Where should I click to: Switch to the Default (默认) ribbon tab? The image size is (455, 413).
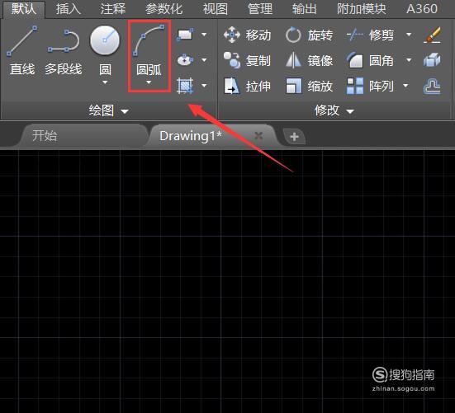(24, 9)
